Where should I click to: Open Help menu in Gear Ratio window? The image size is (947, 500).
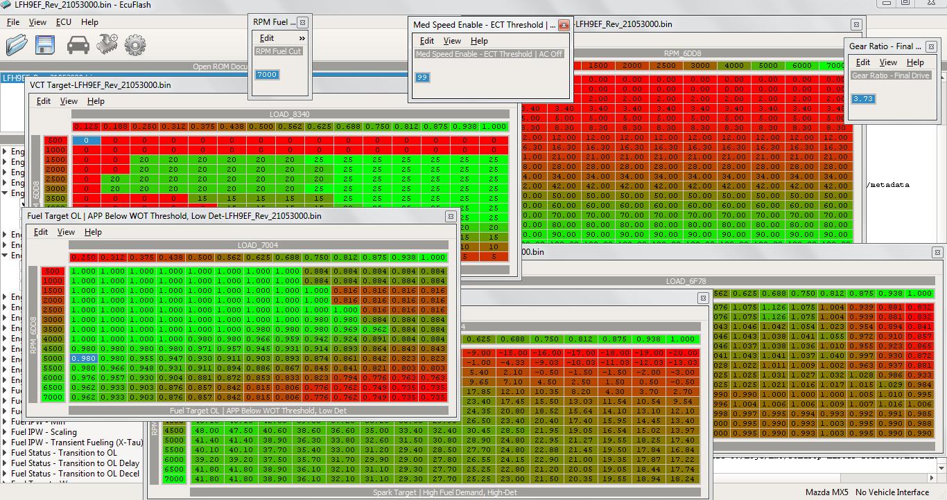[x=915, y=62]
